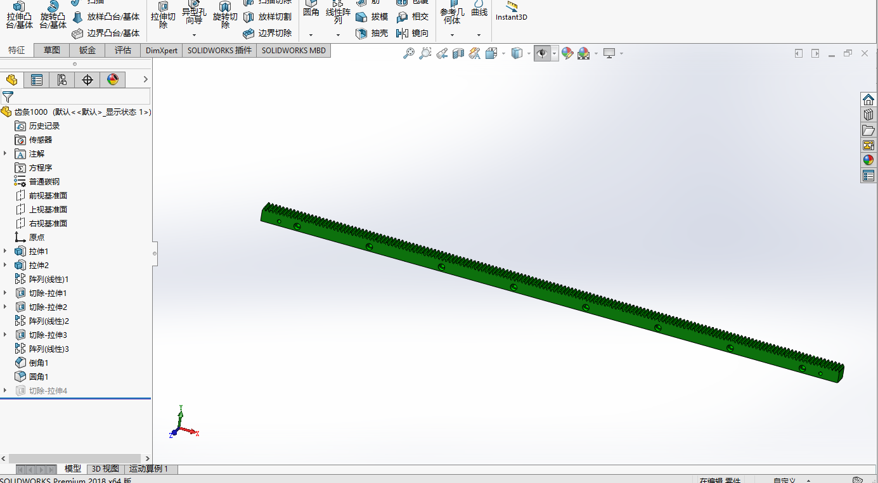The width and height of the screenshot is (878, 483).
Task: Open the SOLIDWORKS 插件 add-ins tab
Action: [219, 50]
